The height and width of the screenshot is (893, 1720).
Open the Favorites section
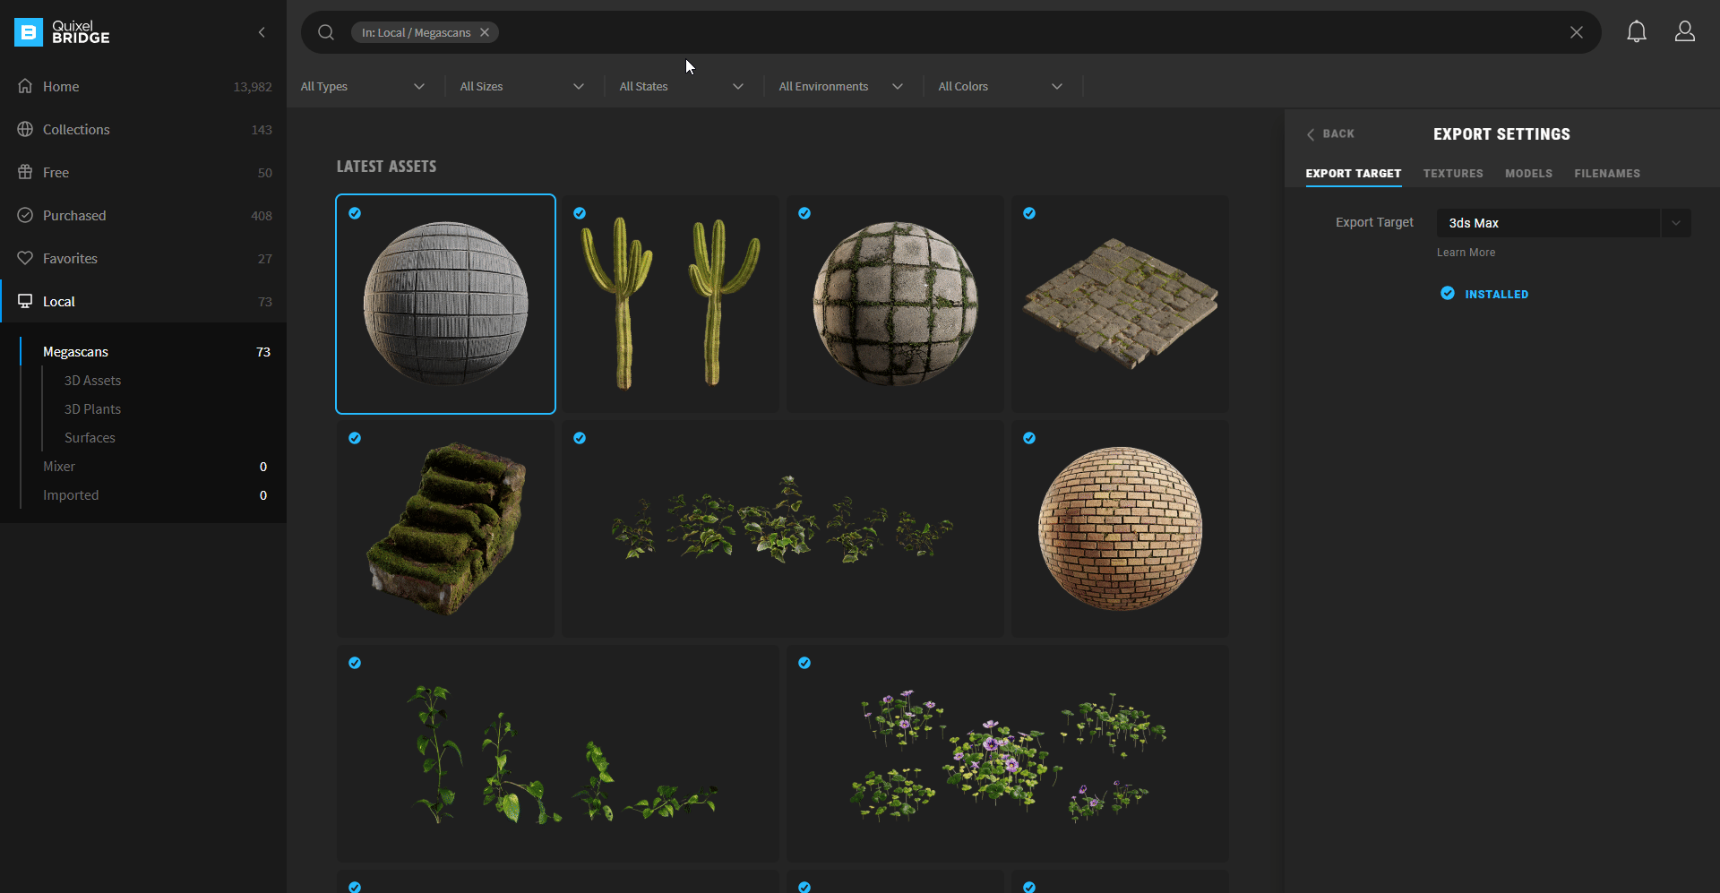(70, 258)
